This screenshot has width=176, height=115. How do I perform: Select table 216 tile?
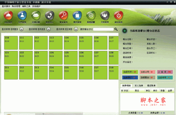(x=86, y=72)
